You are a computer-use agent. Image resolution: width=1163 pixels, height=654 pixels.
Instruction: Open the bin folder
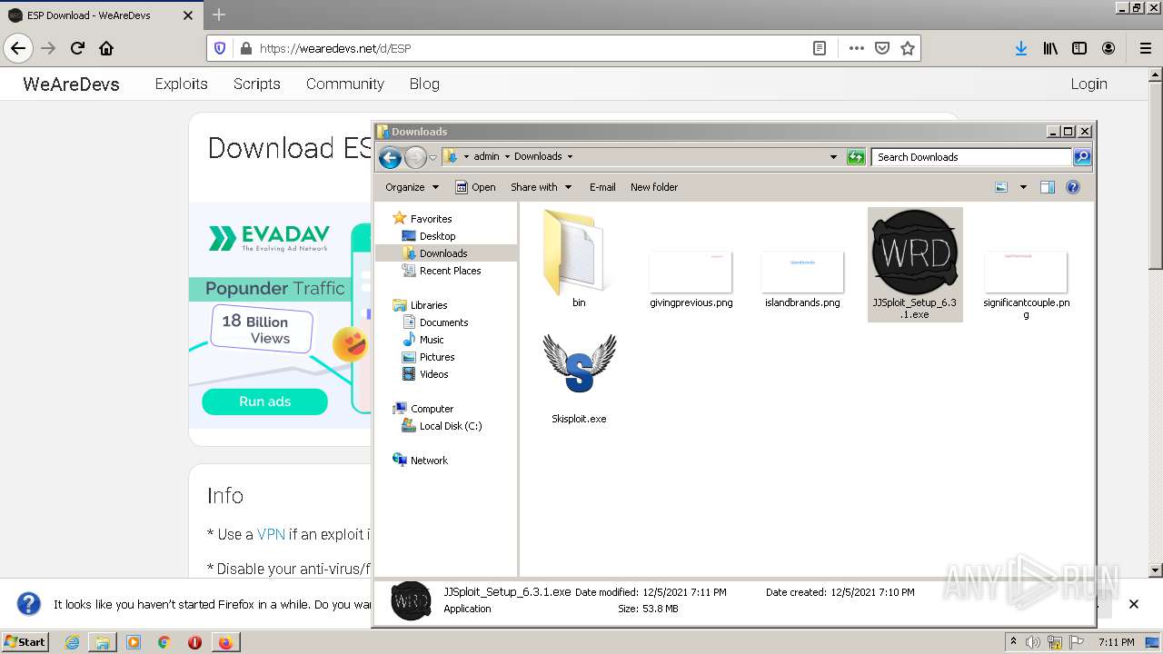tap(579, 259)
